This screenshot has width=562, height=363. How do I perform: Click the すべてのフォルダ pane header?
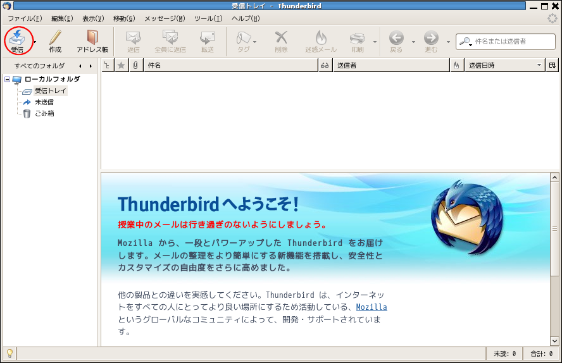39,66
